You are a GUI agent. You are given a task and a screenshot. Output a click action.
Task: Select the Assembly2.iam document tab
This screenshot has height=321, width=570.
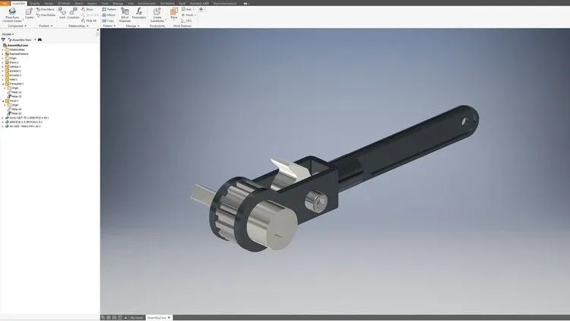click(x=157, y=318)
